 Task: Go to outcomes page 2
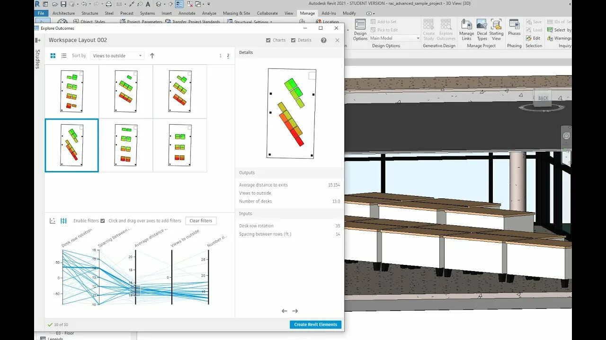point(228,56)
